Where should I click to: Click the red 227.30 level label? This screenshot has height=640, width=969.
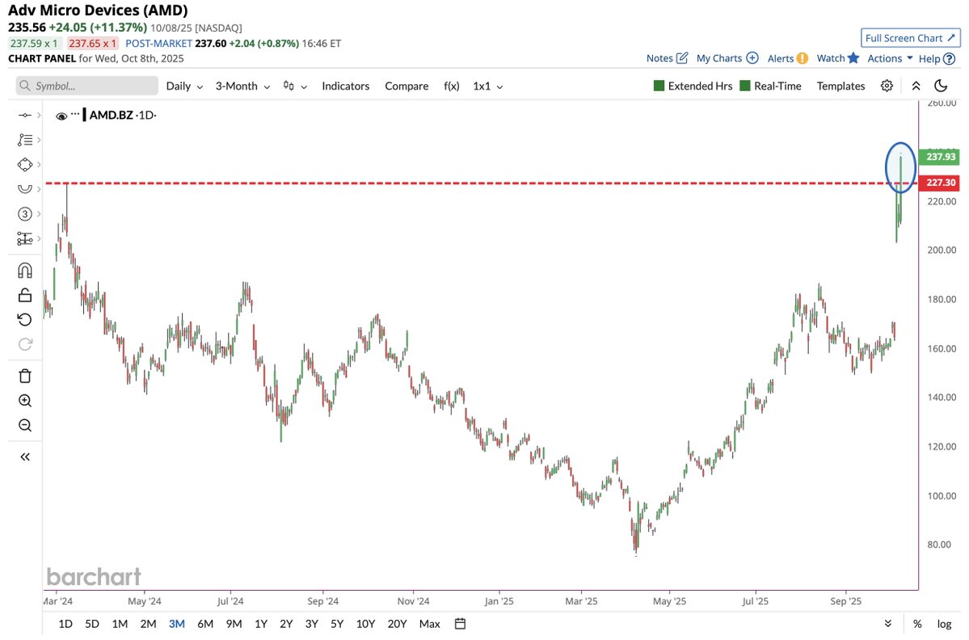coord(939,183)
